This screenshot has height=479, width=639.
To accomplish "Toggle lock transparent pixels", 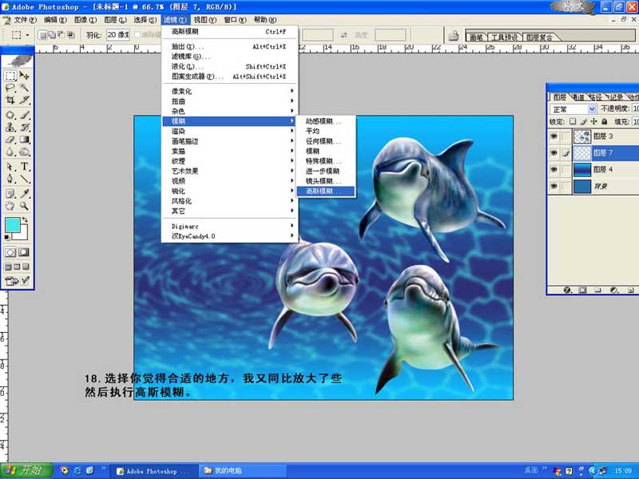I will (x=573, y=121).
